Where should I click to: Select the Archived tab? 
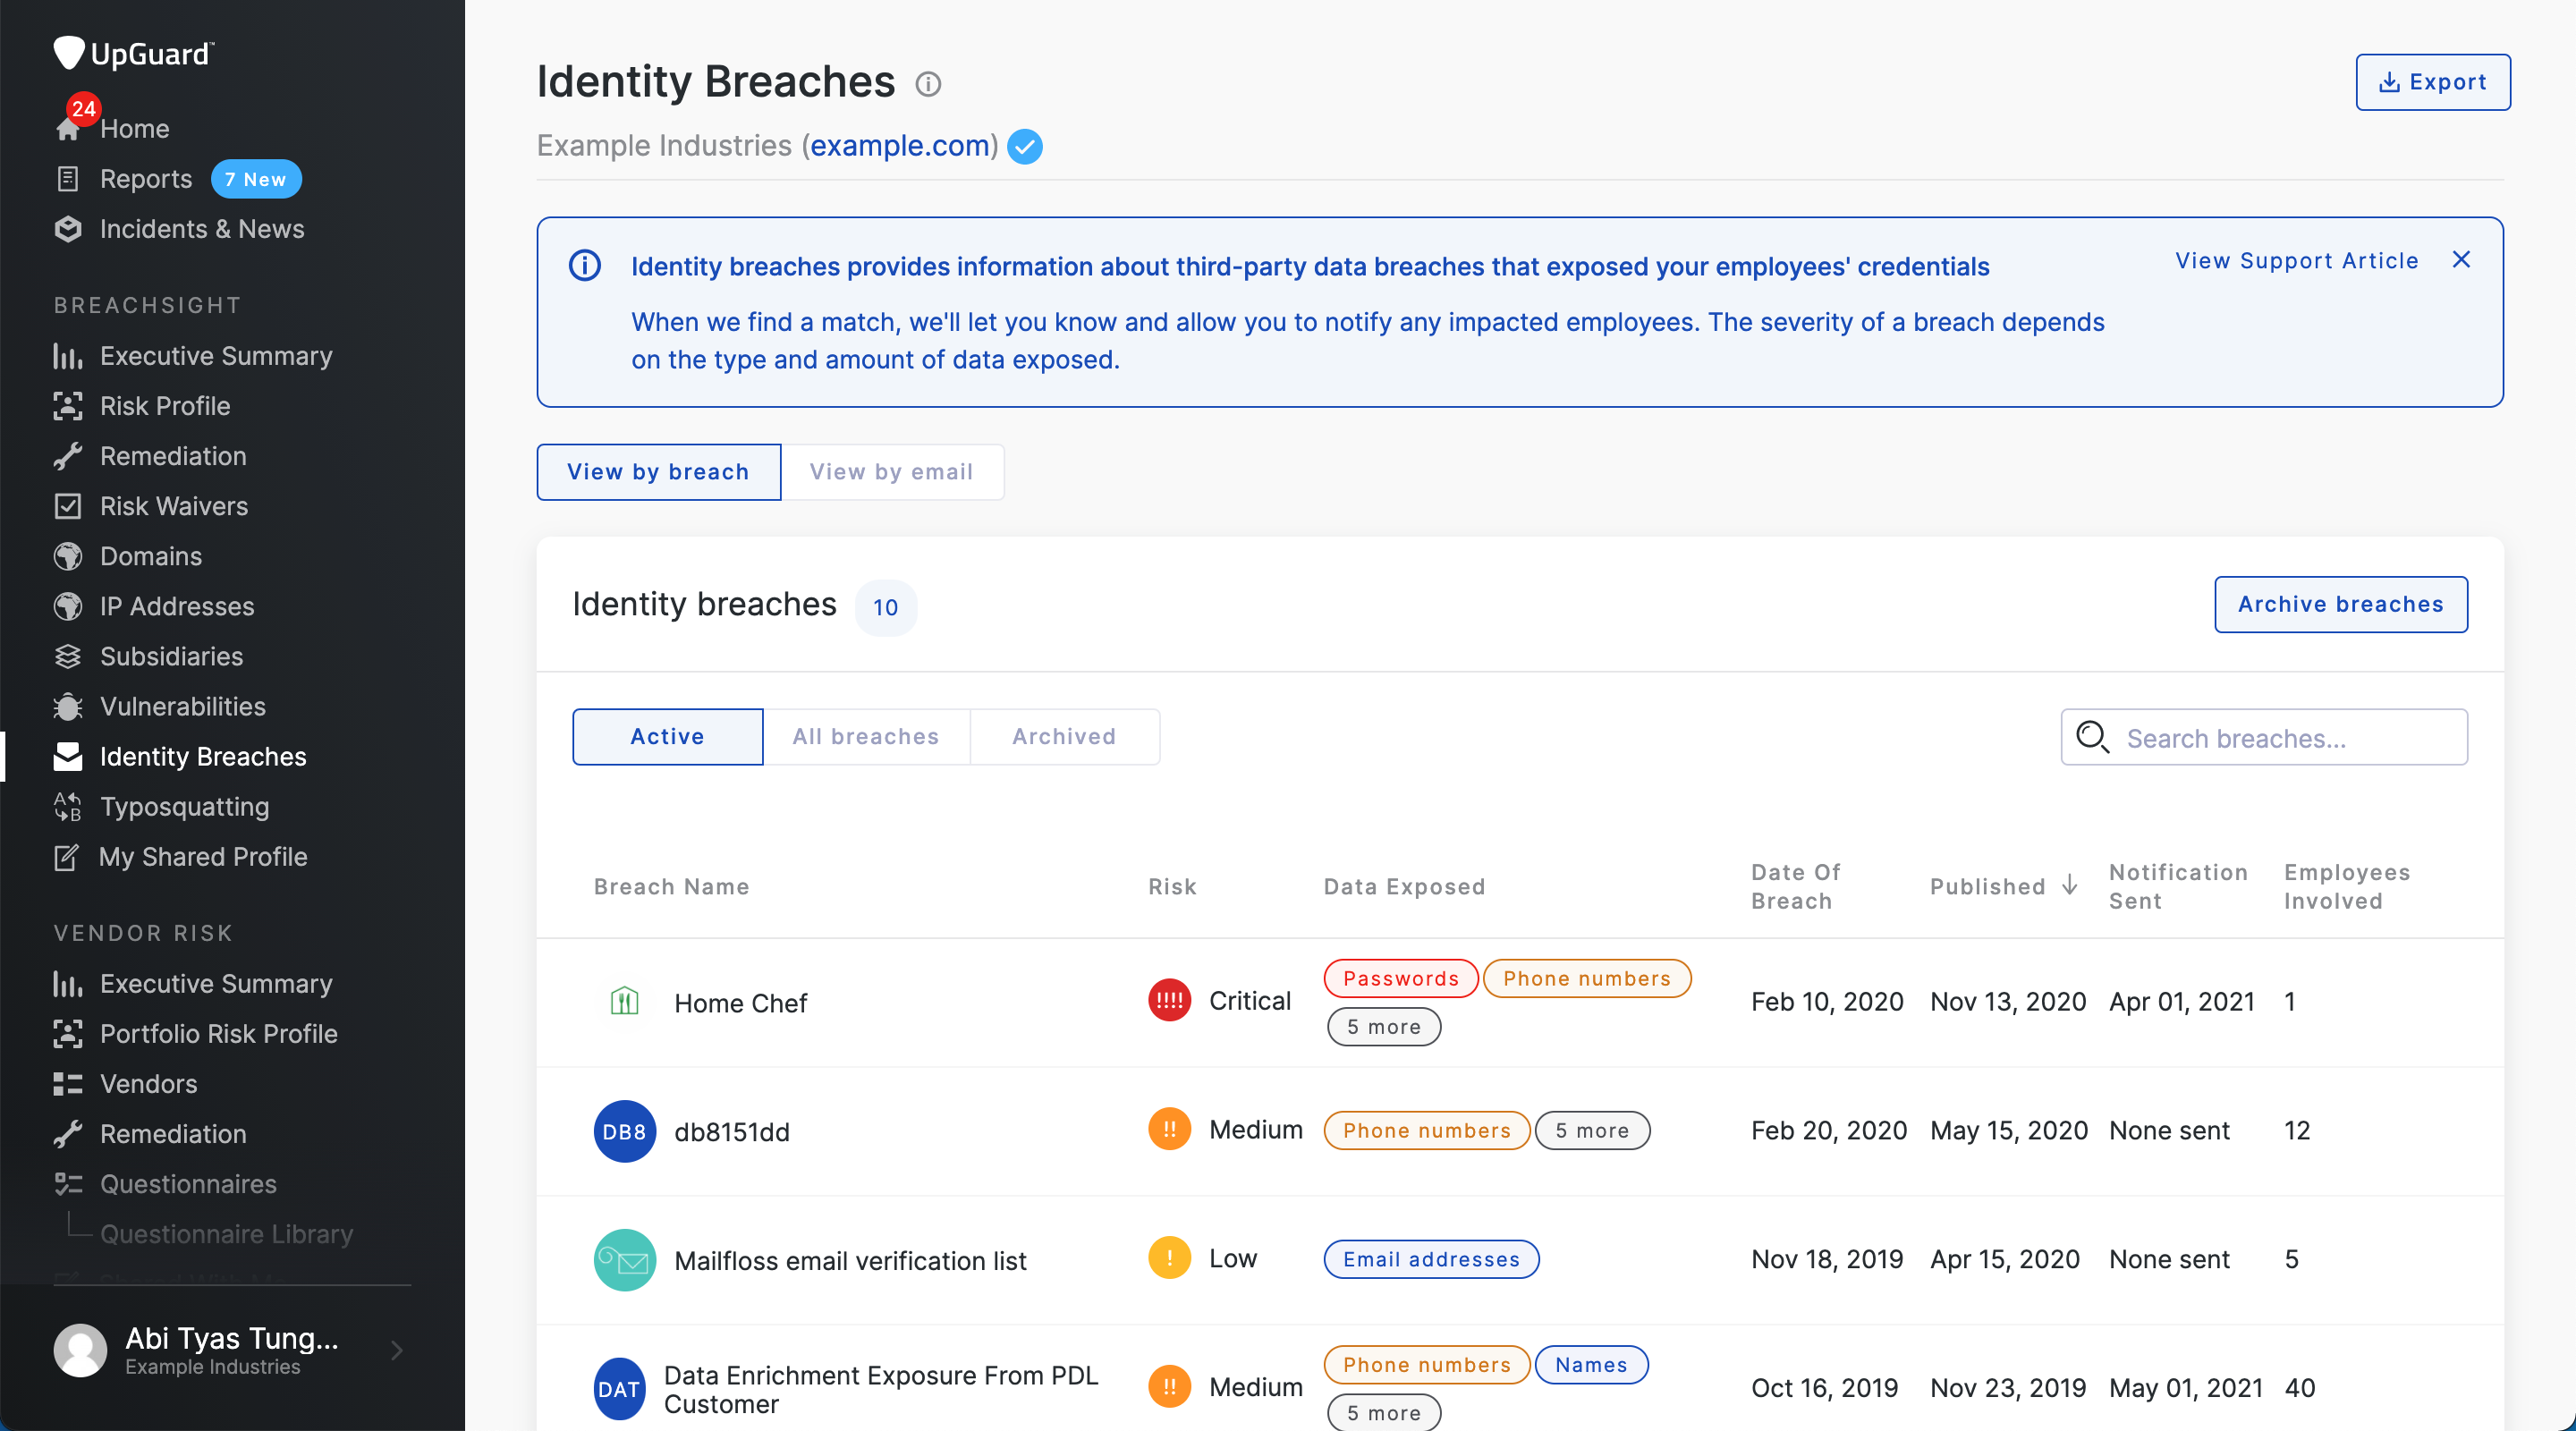(x=1064, y=737)
